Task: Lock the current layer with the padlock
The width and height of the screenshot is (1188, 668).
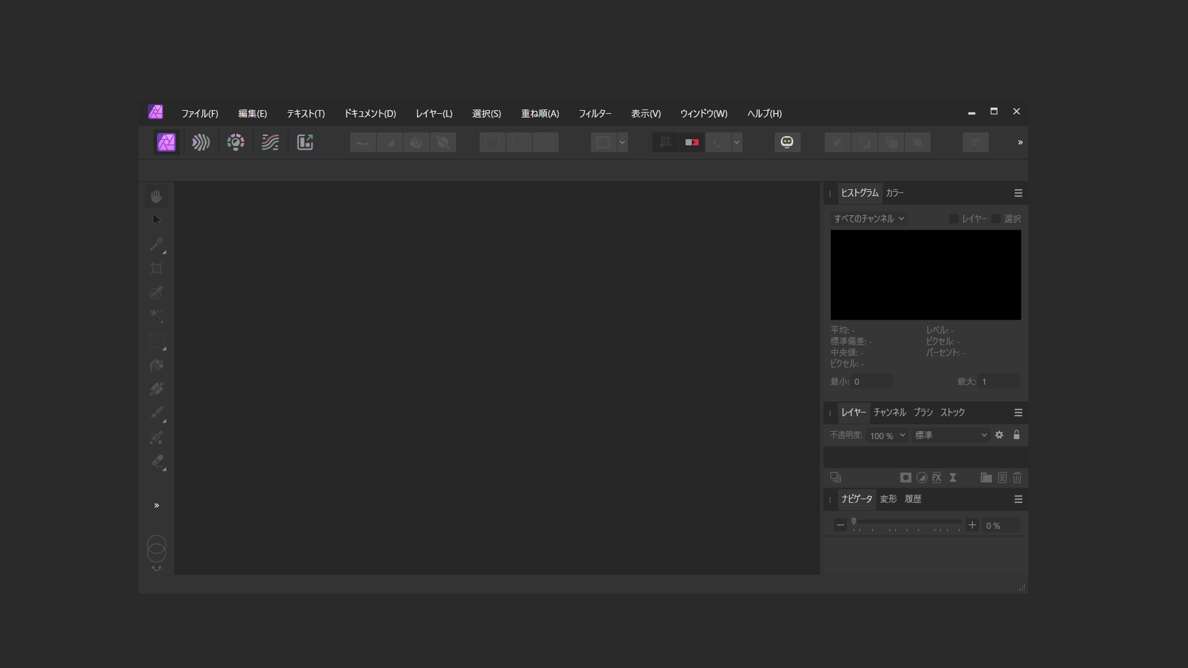Action: [1017, 435]
